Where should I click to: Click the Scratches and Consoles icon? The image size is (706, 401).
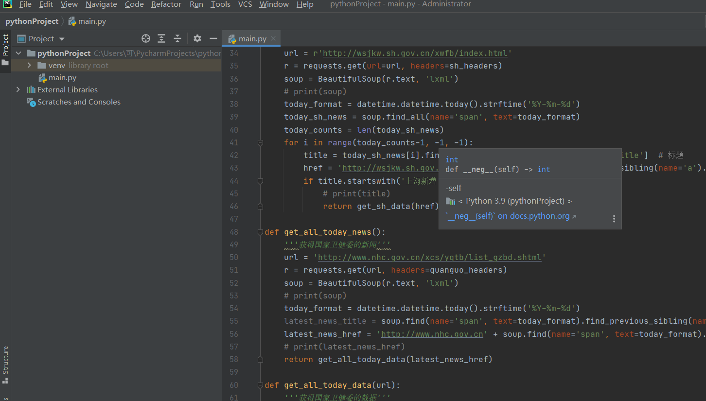[31, 102]
